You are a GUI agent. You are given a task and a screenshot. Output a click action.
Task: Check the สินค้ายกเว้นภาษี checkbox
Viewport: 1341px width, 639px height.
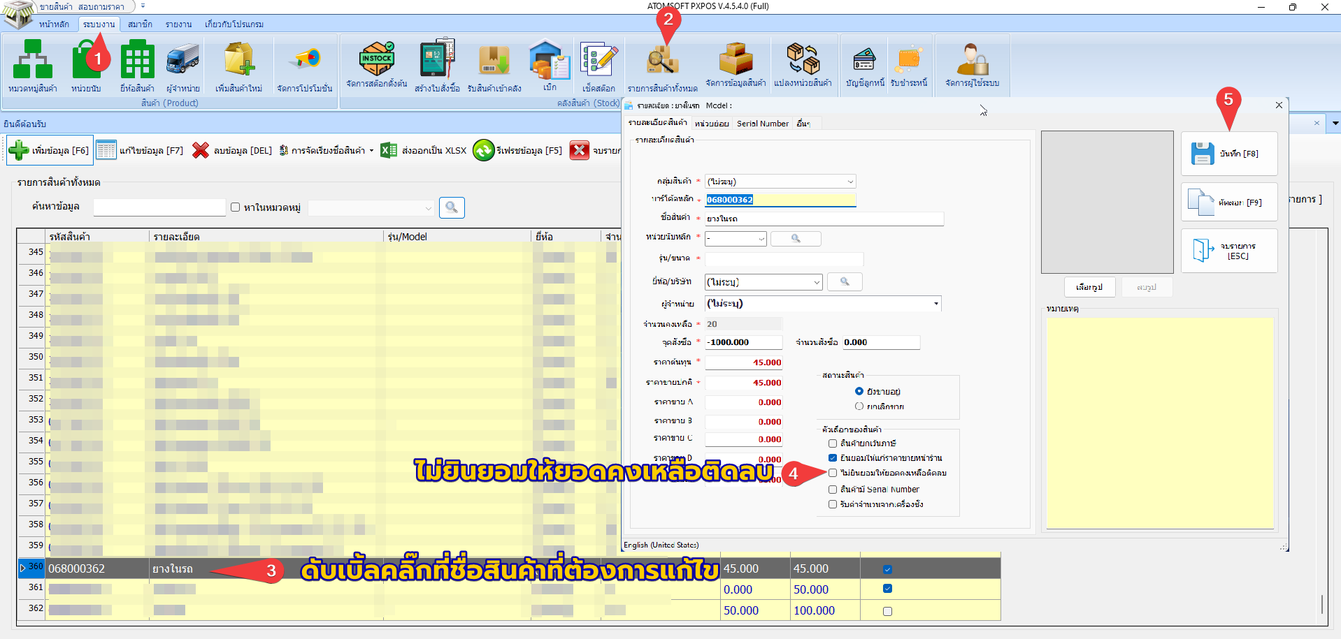[x=833, y=443]
